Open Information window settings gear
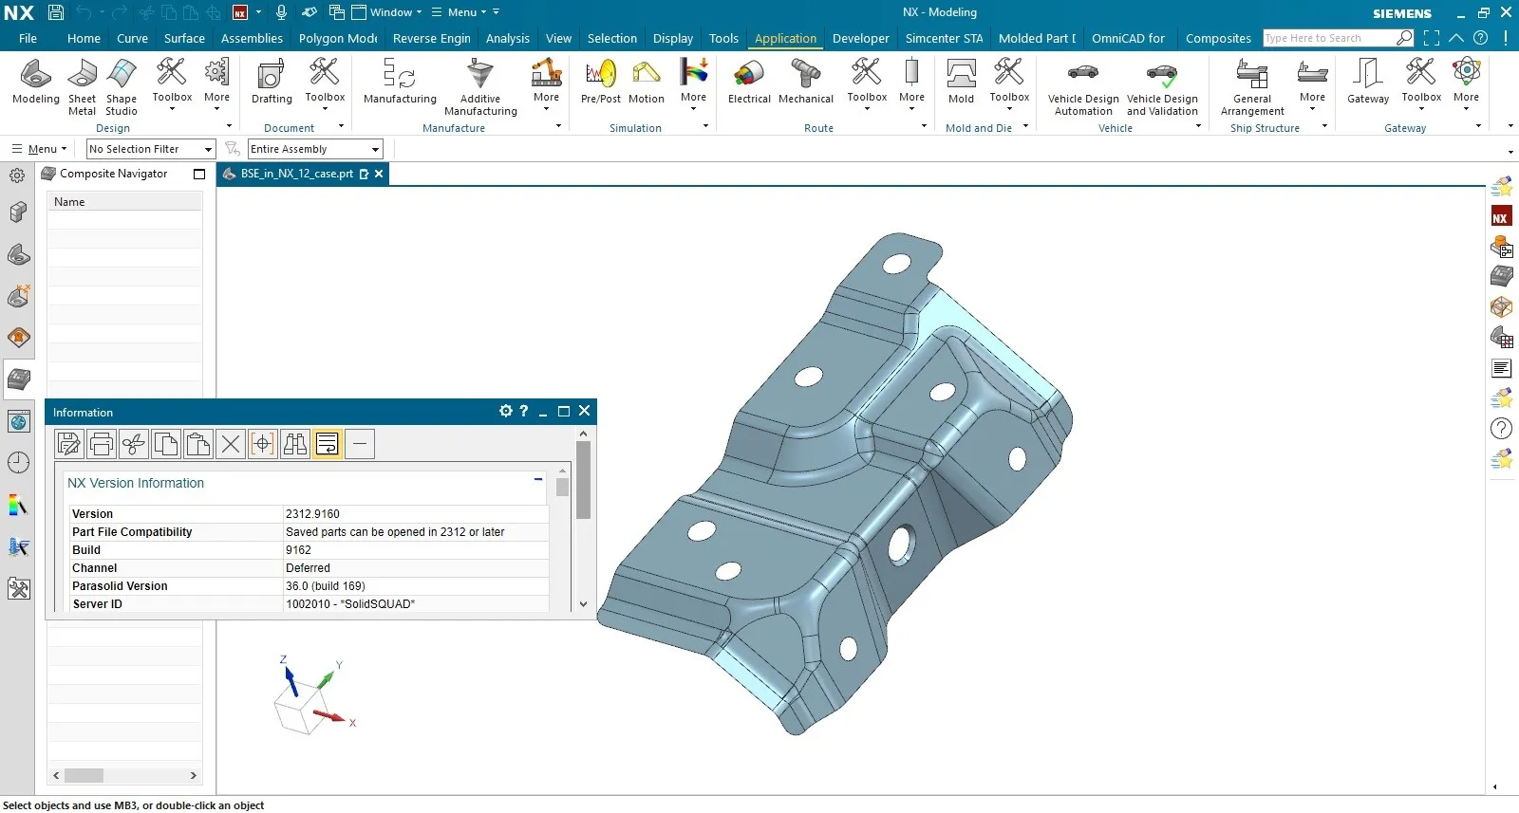The height and width of the screenshot is (813, 1519). pyautogui.click(x=506, y=411)
